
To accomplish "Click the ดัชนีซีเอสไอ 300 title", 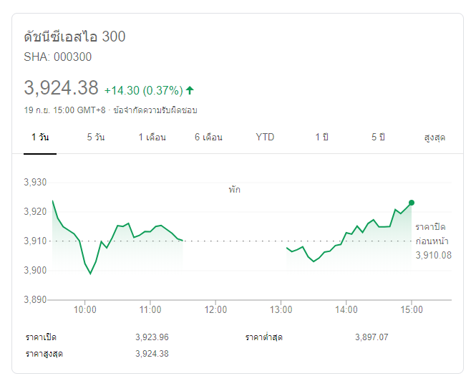I will (x=74, y=37).
